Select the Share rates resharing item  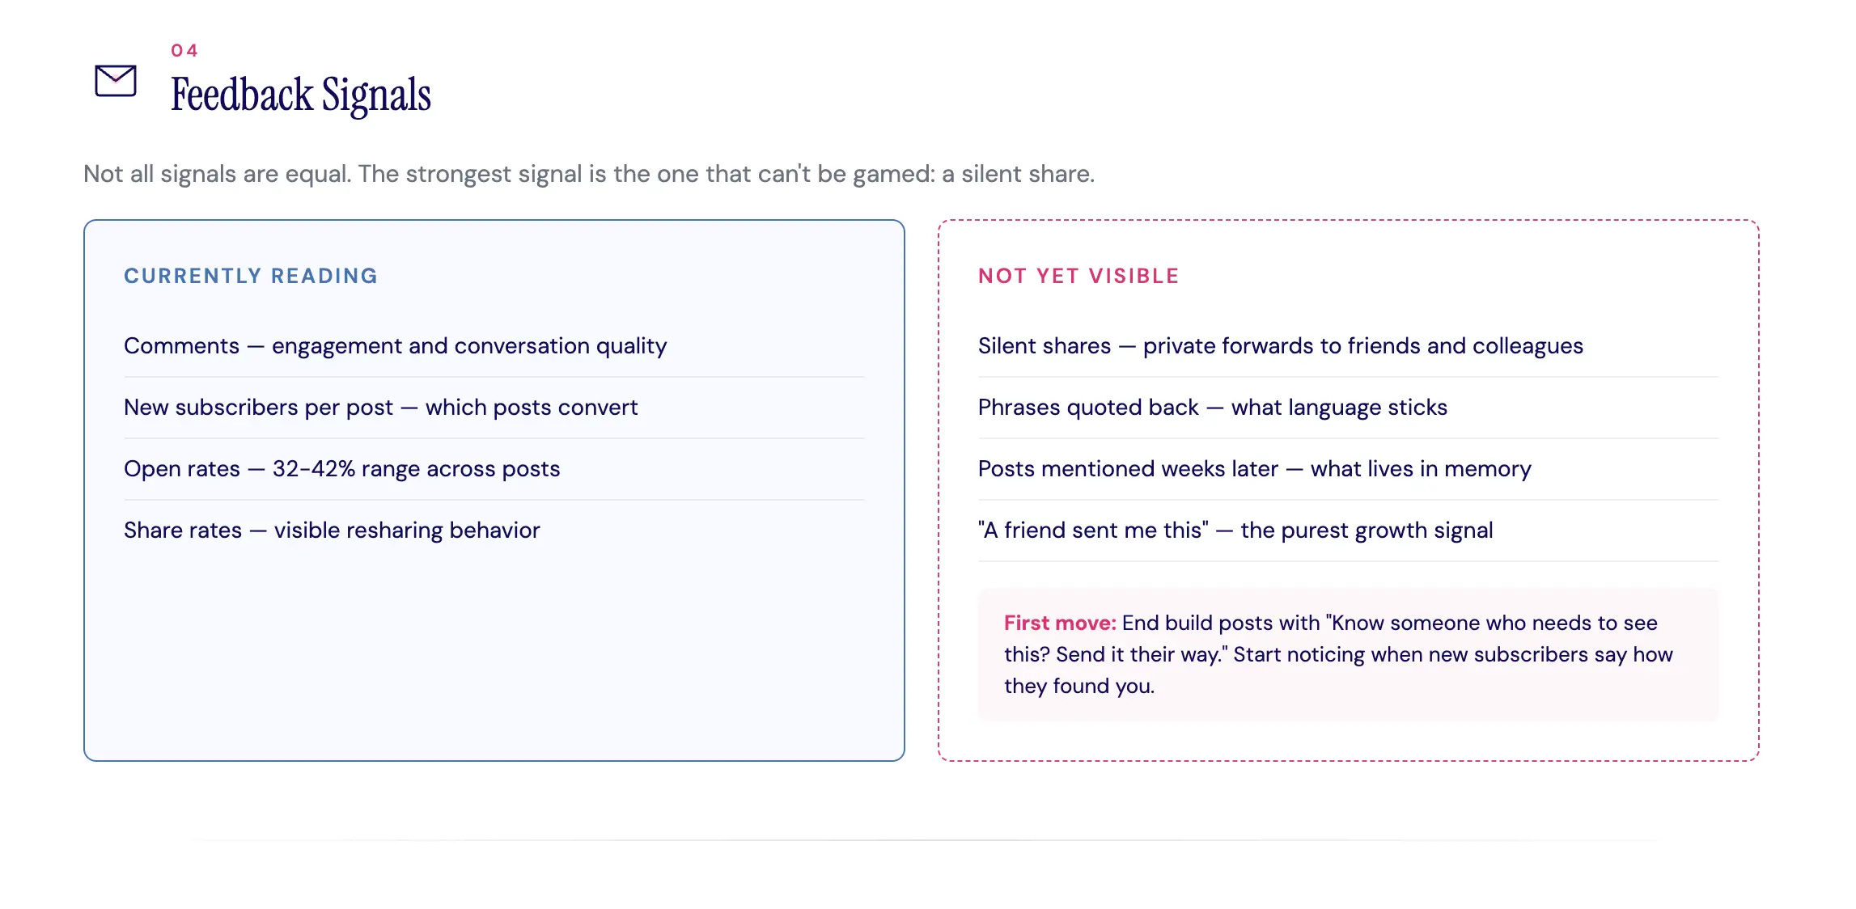pyautogui.click(x=494, y=531)
